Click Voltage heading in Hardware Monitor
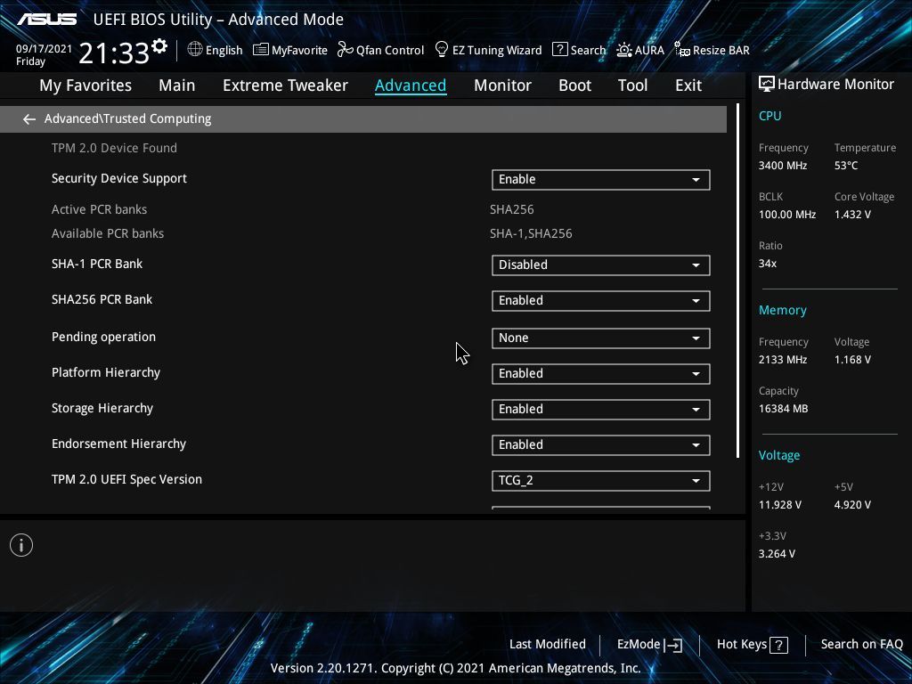The width and height of the screenshot is (912, 684). pyautogui.click(x=778, y=455)
